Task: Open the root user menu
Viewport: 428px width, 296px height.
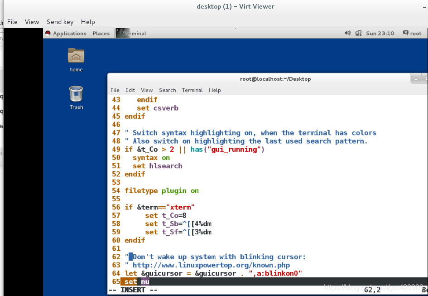Action: (416, 34)
